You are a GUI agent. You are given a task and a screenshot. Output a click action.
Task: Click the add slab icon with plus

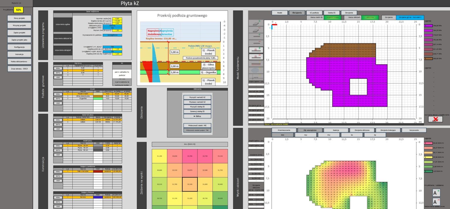coord(255,24)
